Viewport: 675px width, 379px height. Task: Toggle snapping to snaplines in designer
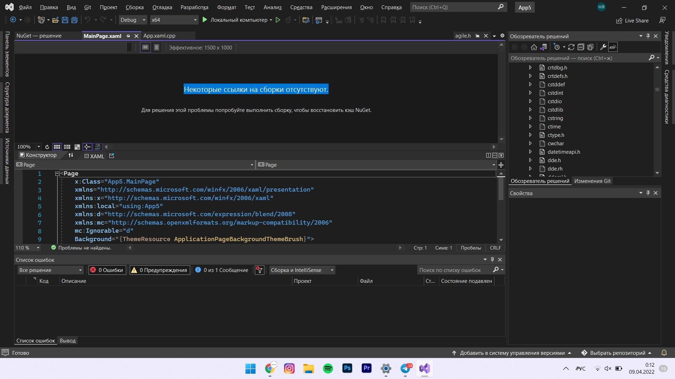tap(88, 147)
